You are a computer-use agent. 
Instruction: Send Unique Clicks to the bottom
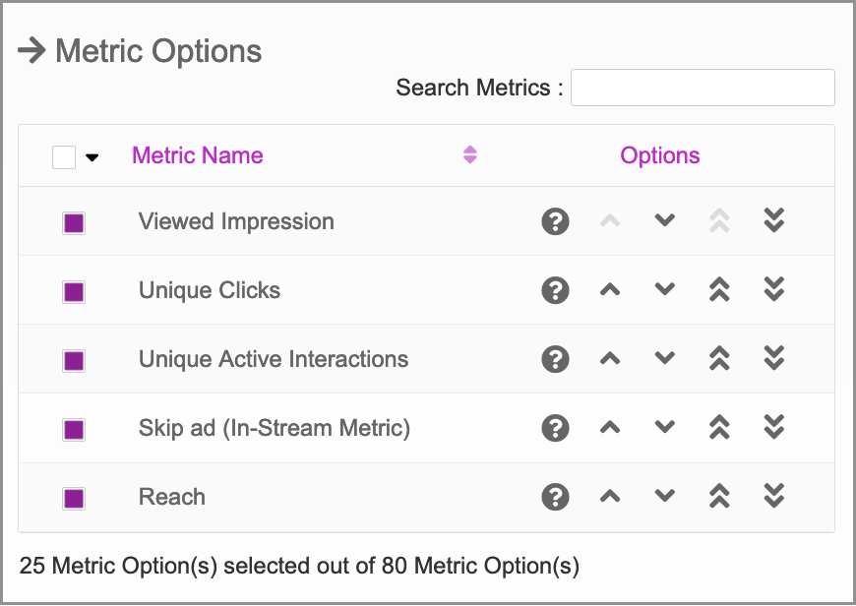pos(774,289)
